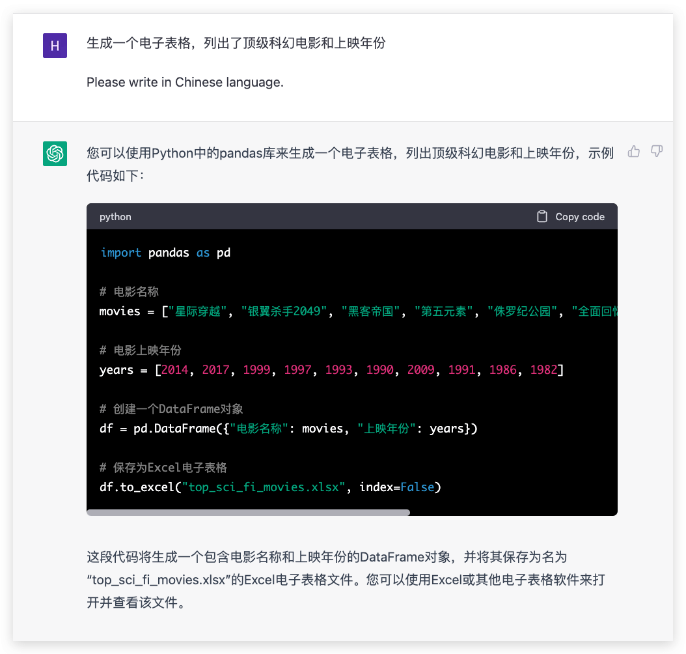Click the green ChatGPT logo avatar
Viewport: 686px width, 654px height.
click(x=55, y=154)
